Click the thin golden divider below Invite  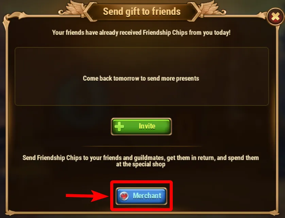tap(141, 146)
